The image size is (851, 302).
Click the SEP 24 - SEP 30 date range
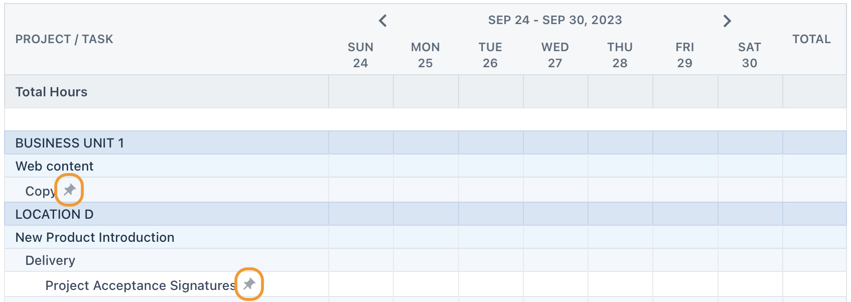(554, 20)
